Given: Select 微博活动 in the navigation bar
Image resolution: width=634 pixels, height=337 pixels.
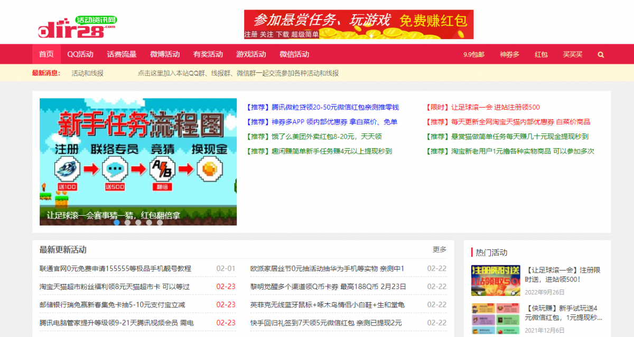Looking at the screenshot, I should point(165,54).
